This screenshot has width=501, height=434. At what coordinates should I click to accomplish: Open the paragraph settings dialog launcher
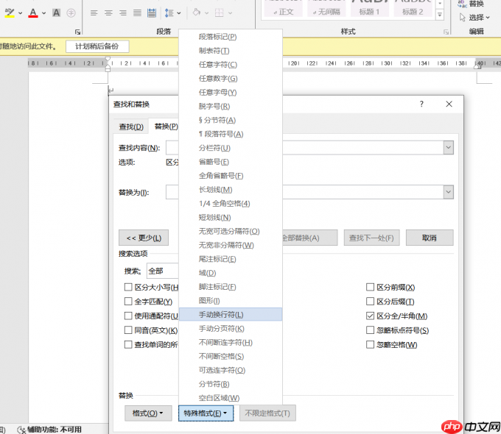coord(77,32)
